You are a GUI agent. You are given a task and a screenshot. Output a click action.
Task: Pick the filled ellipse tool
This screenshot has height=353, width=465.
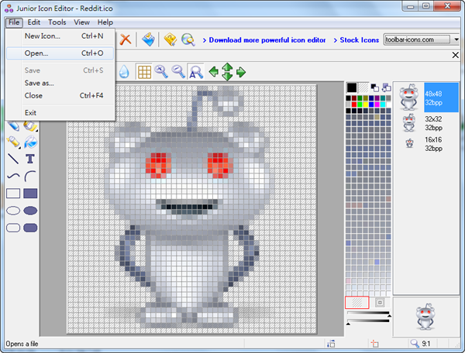tap(30, 211)
